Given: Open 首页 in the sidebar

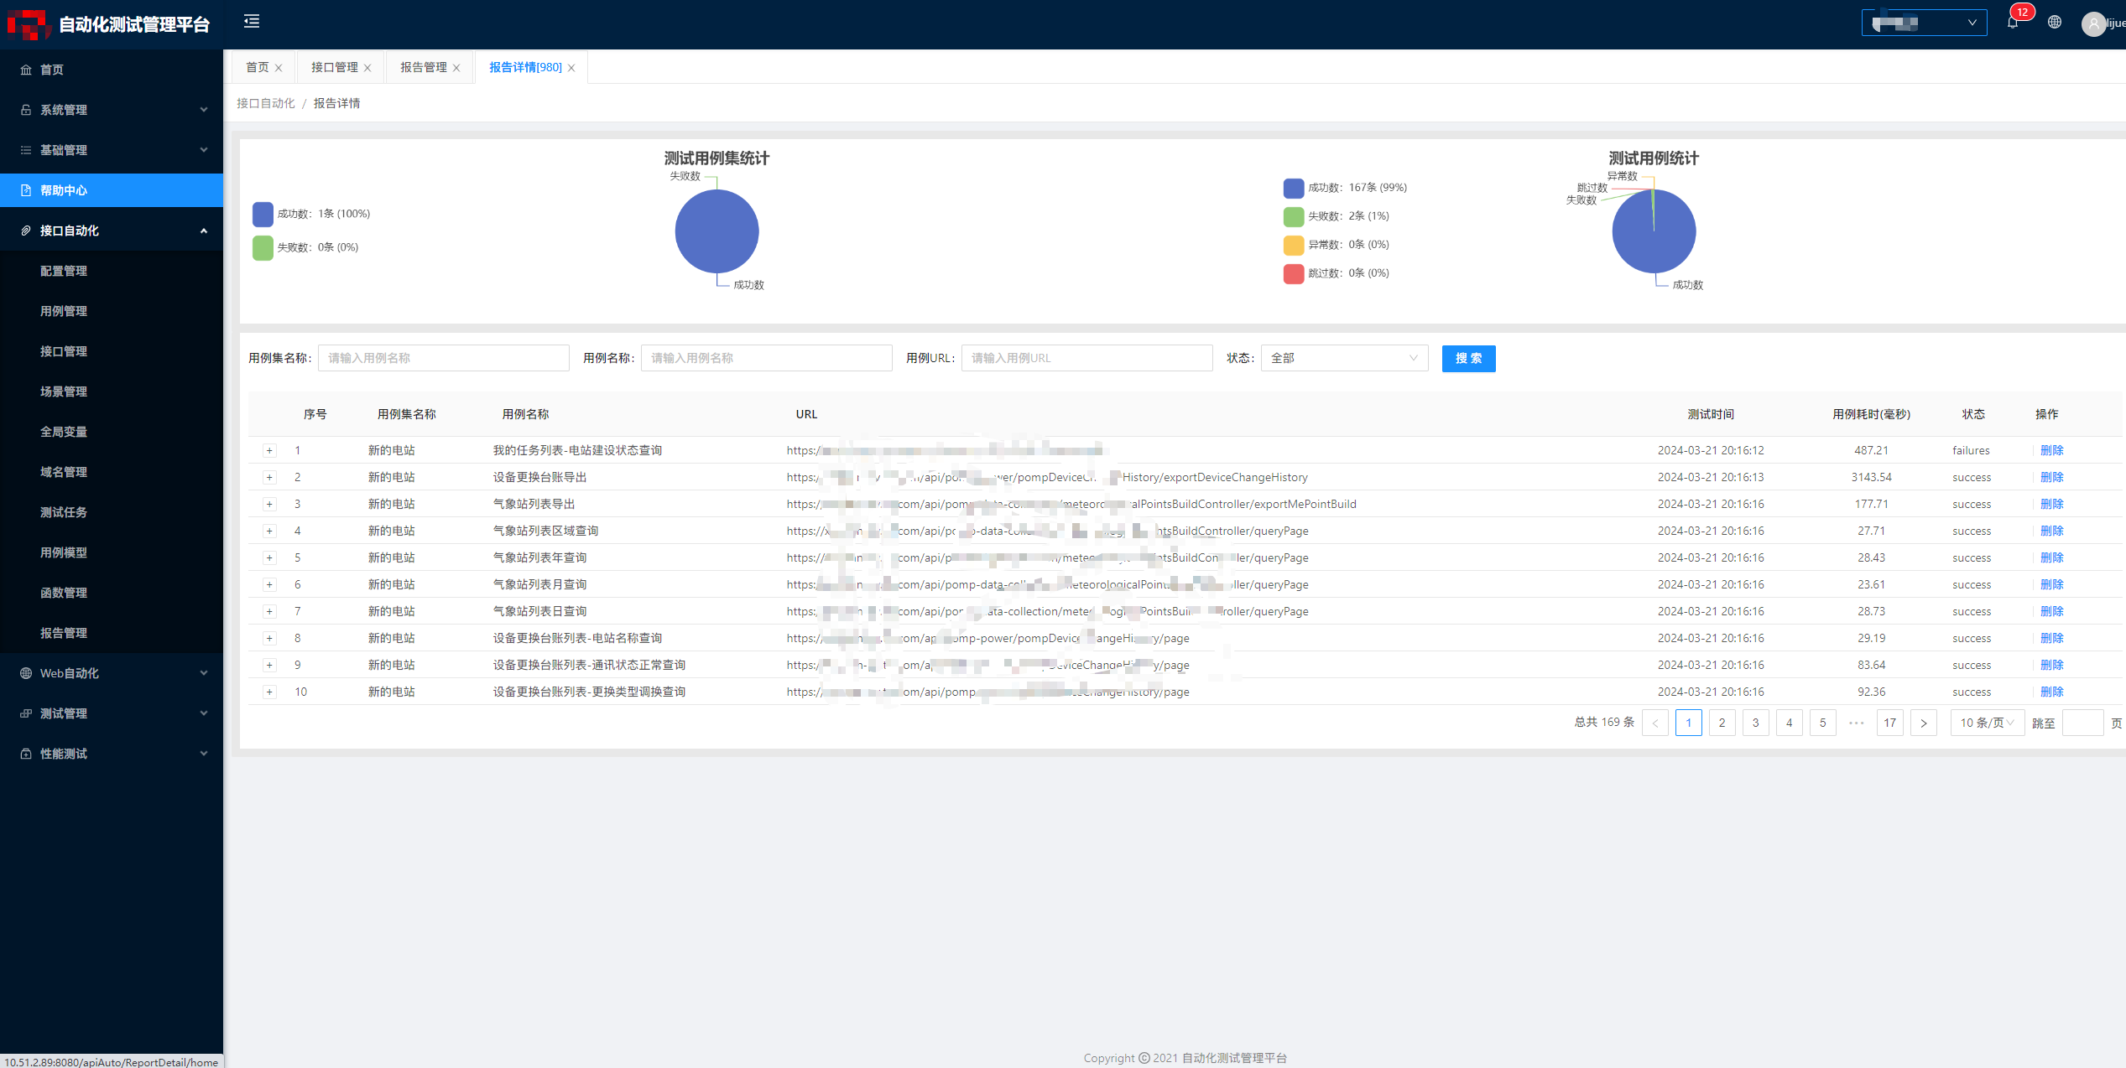Looking at the screenshot, I should (x=112, y=70).
